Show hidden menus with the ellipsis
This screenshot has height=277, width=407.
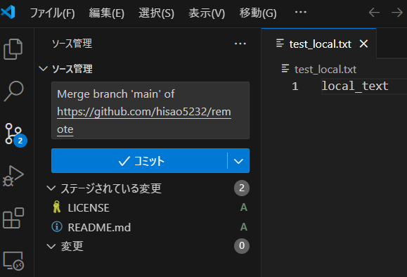pos(301,12)
